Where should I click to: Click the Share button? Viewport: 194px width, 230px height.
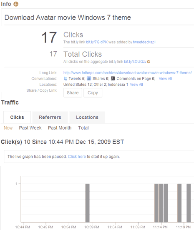click(73, 92)
